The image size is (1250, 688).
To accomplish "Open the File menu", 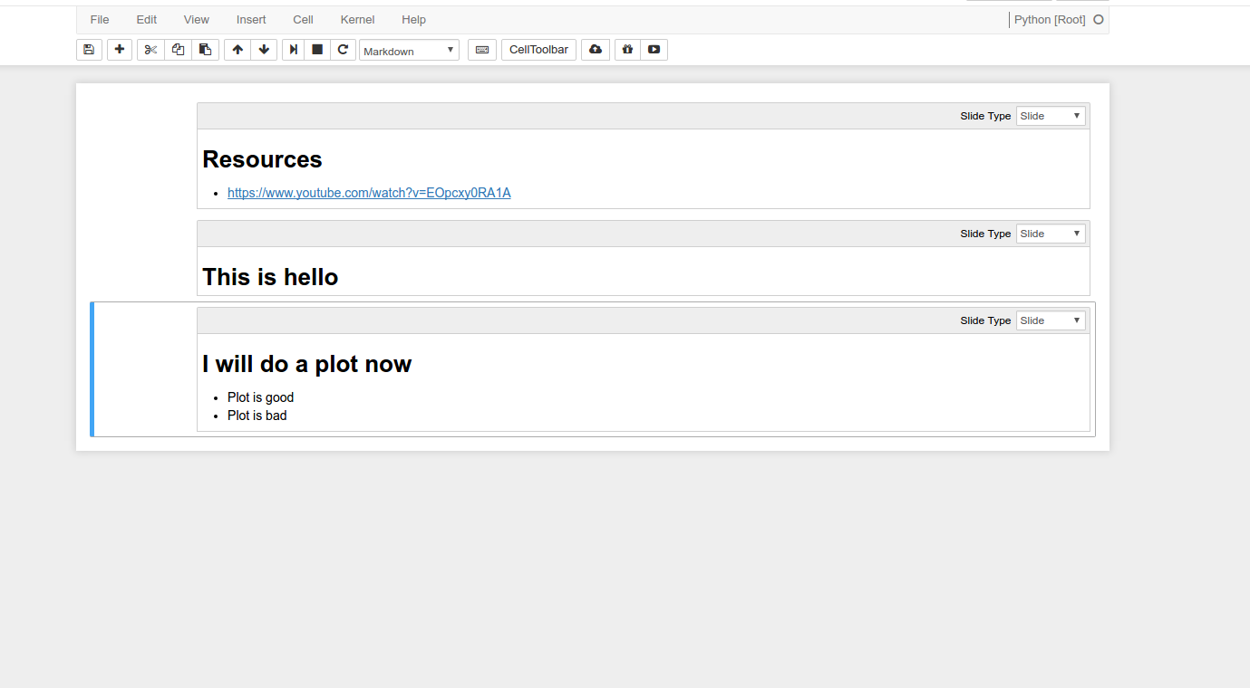I will pos(100,19).
